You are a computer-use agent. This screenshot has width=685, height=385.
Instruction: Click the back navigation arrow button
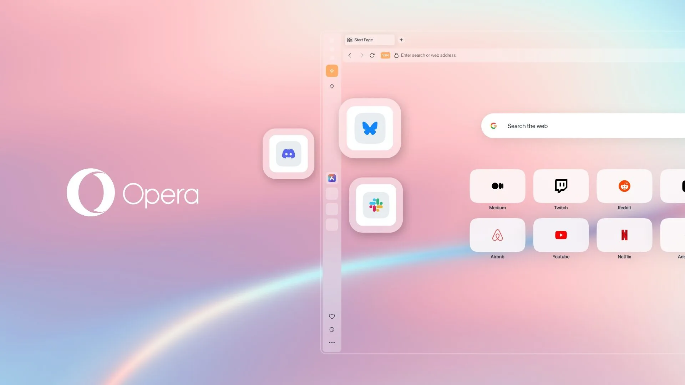point(350,56)
